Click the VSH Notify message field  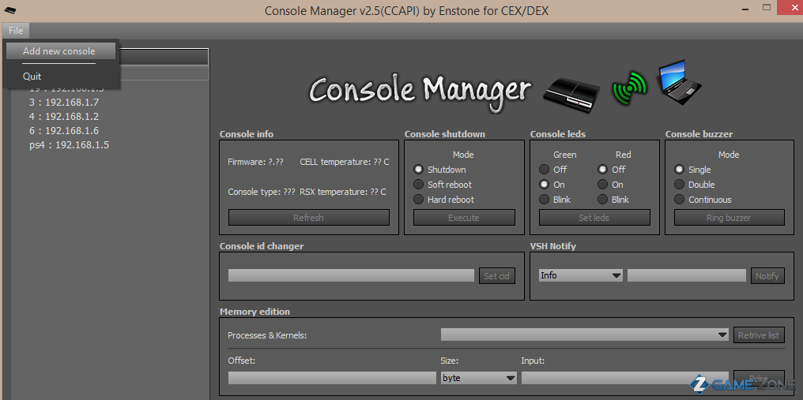tap(687, 275)
